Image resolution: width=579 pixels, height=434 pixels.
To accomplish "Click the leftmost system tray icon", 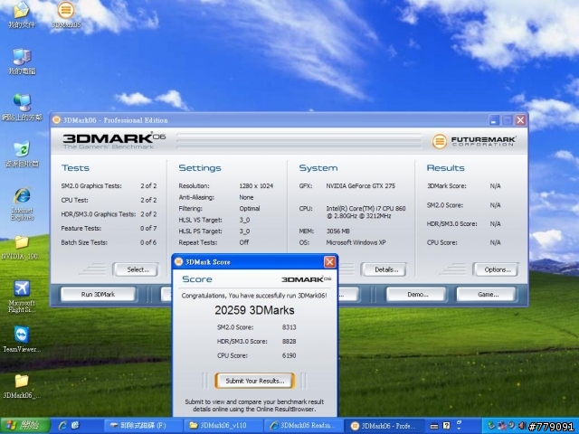I will coord(491,426).
